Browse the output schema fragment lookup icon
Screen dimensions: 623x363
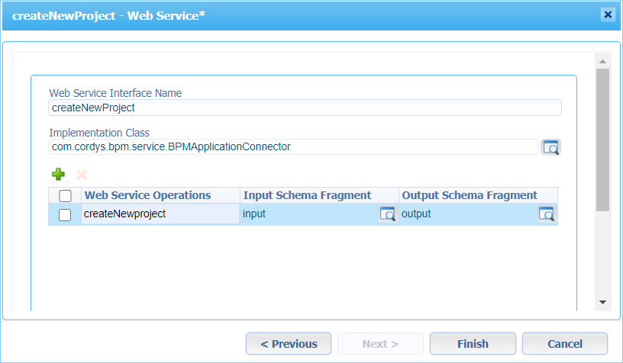point(547,214)
